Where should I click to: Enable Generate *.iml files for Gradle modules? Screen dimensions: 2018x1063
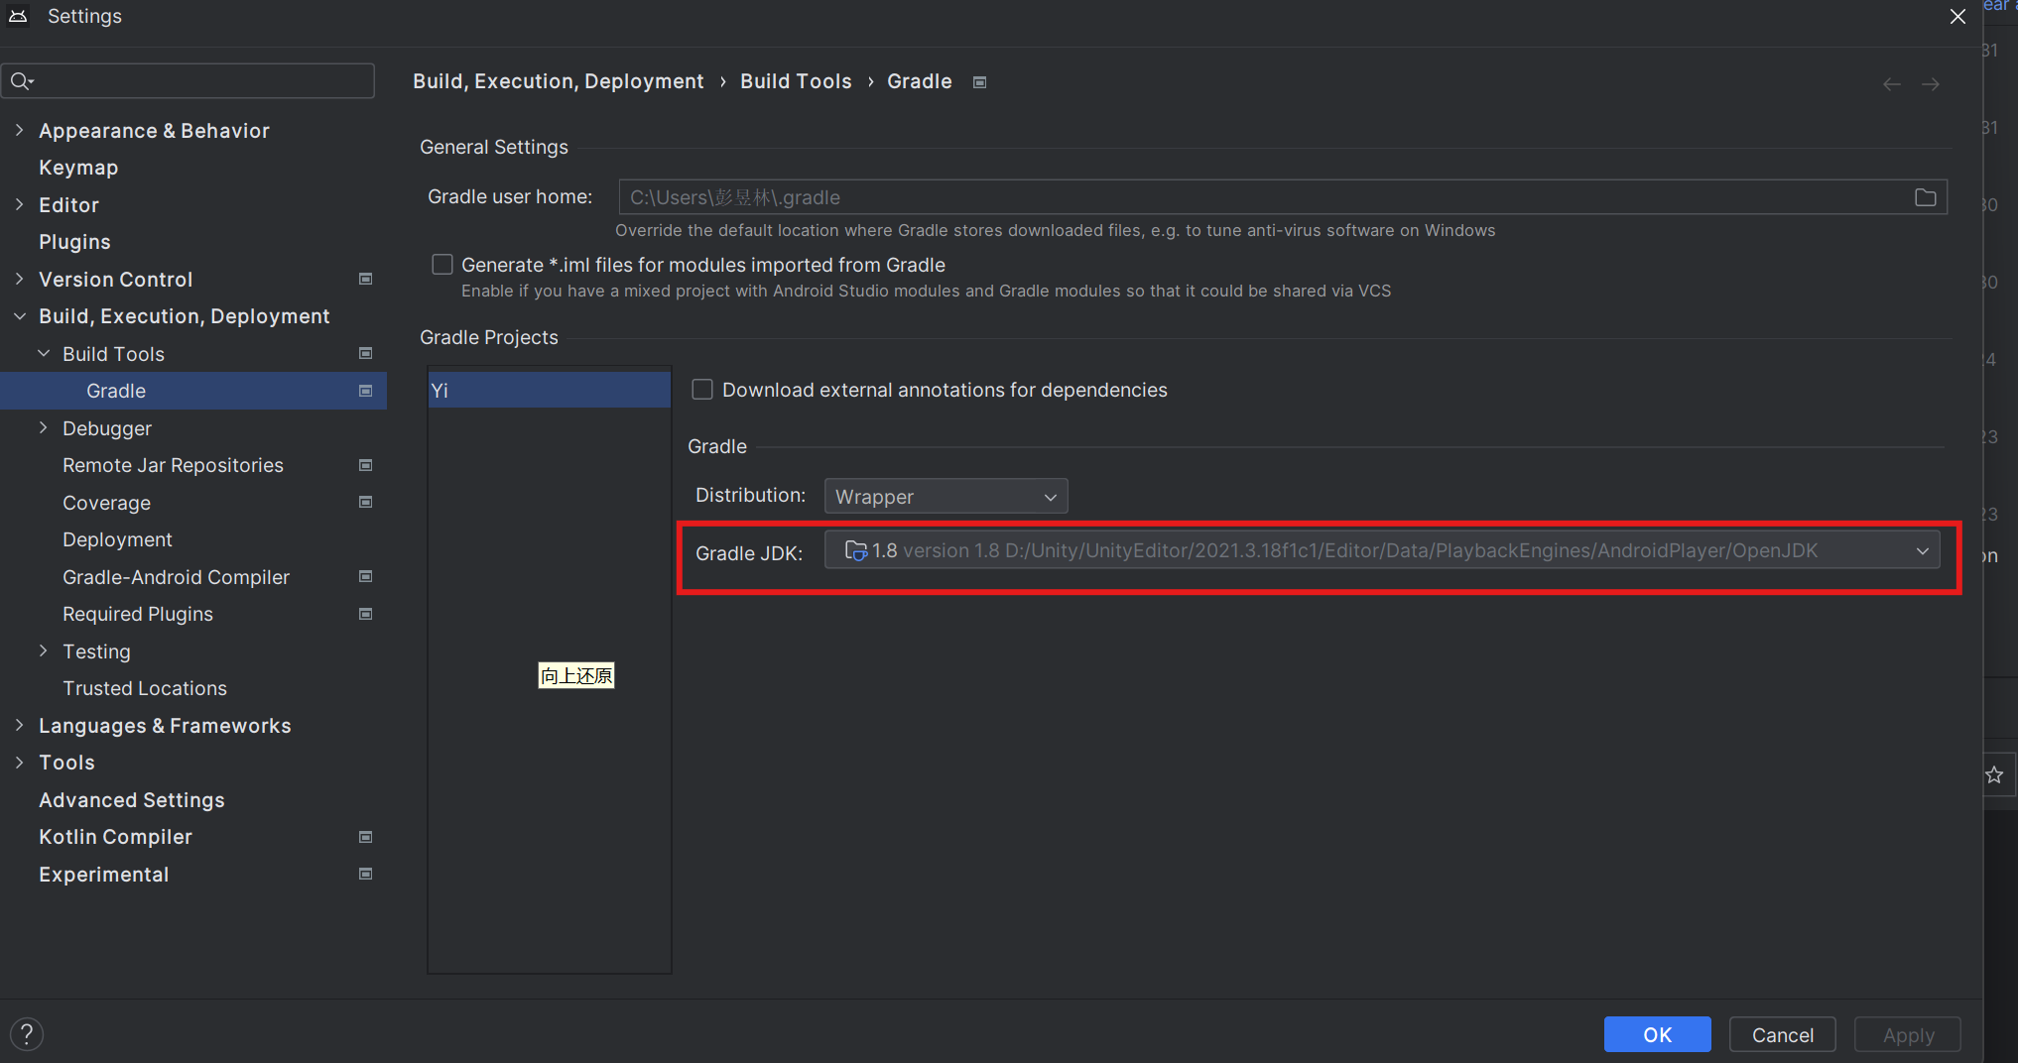coord(442,264)
